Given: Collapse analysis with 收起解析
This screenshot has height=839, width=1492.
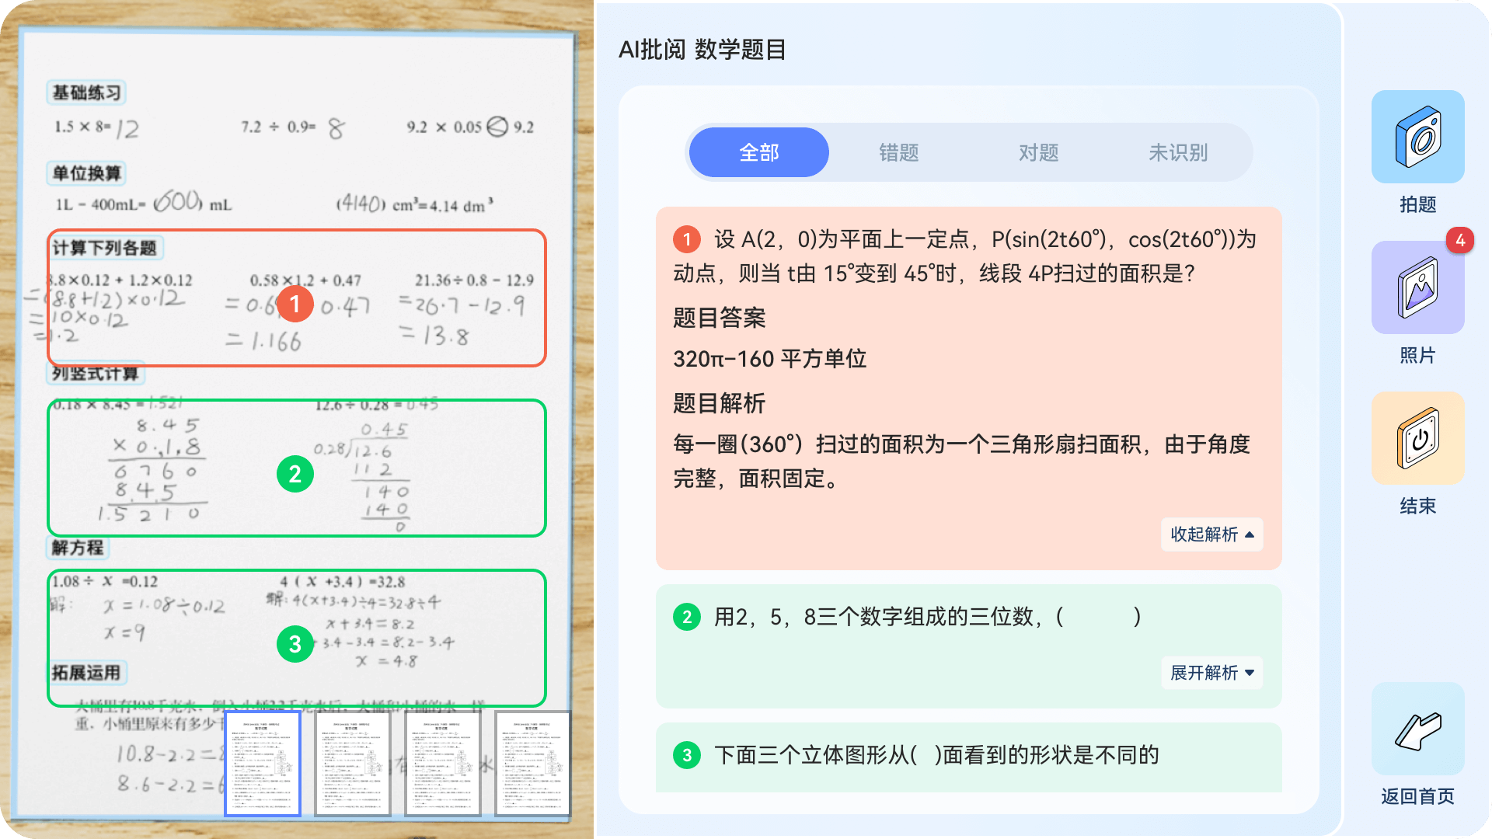Looking at the screenshot, I should (x=1211, y=534).
